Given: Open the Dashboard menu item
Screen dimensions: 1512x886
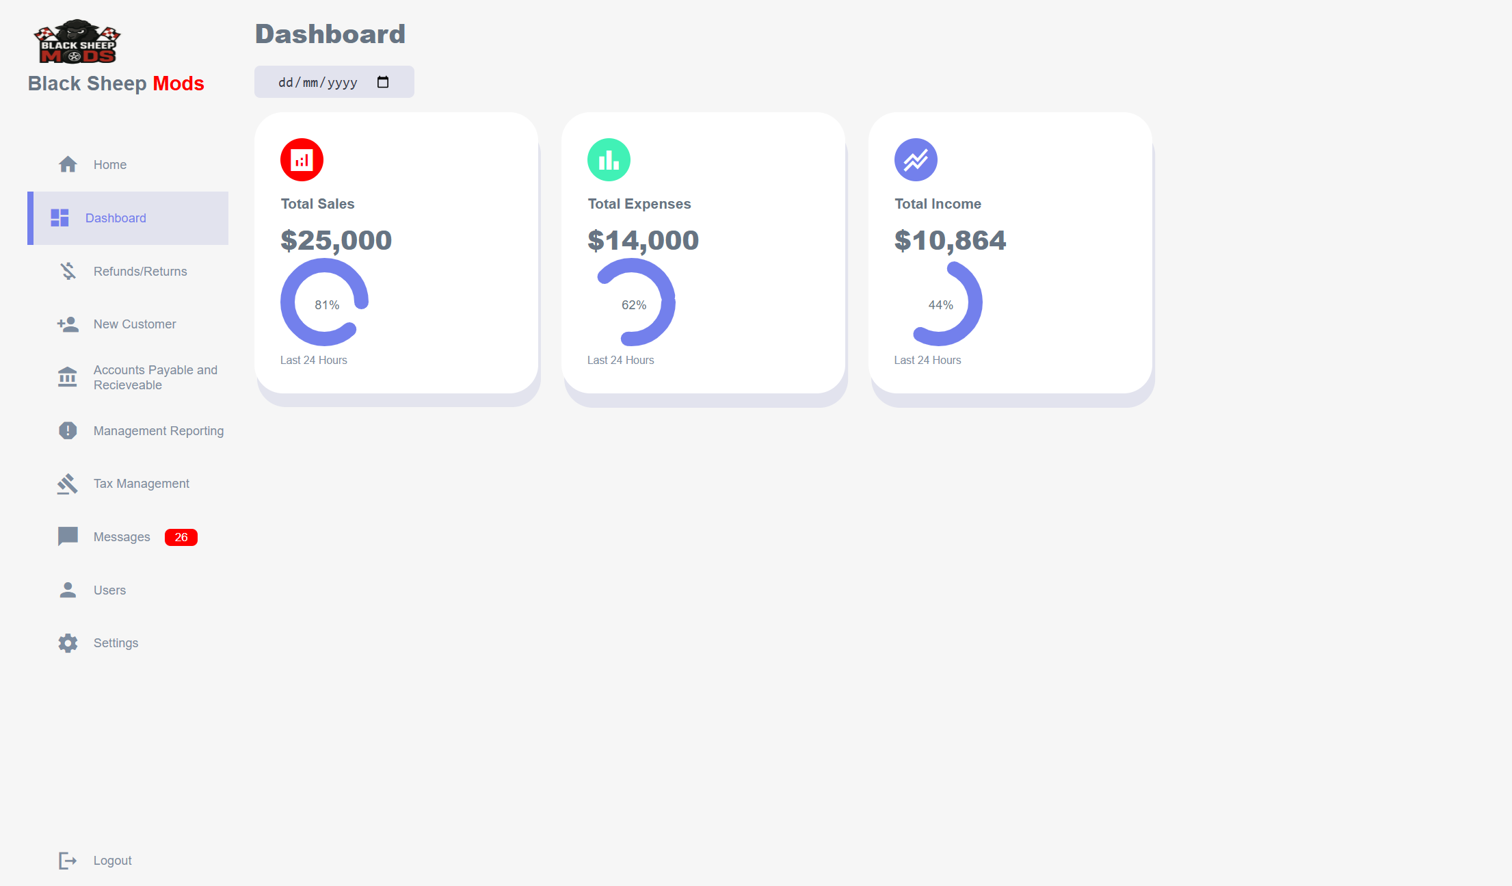Looking at the screenshot, I should coord(116,218).
